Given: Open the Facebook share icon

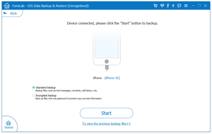Looking at the screenshot, I should [173, 6].
